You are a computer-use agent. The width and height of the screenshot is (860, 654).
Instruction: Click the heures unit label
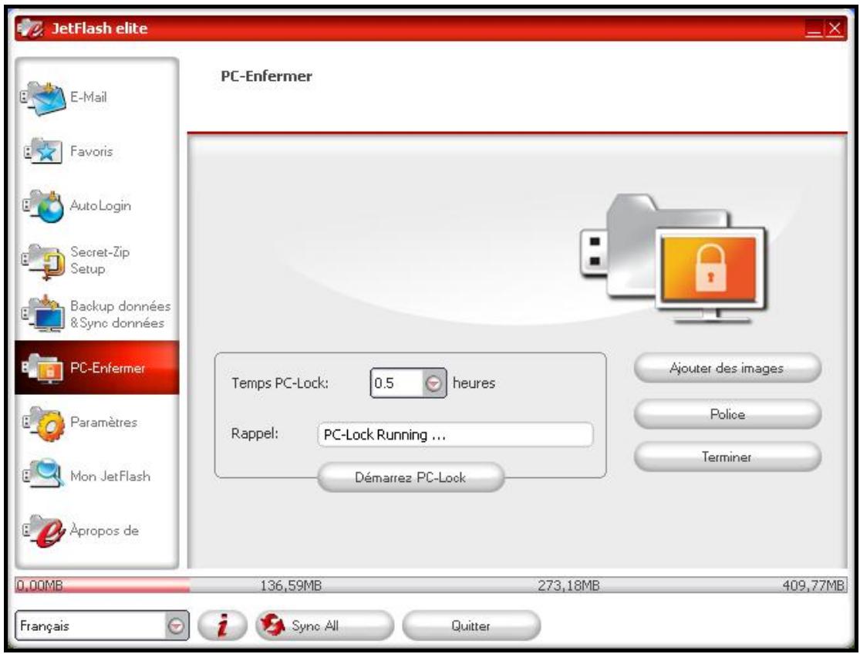coord(474,383)
